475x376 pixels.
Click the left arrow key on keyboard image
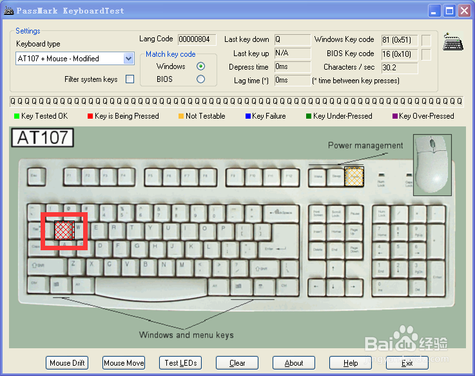316,287
